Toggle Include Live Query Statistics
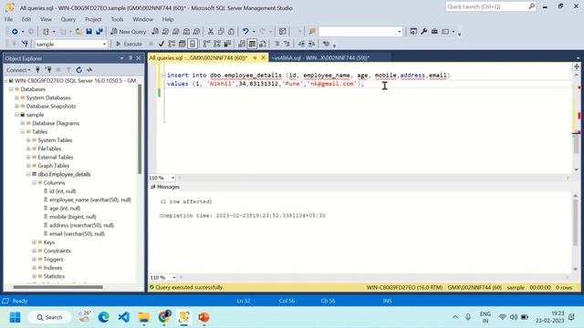Screen dimensions: 584x328 [217, 44]
